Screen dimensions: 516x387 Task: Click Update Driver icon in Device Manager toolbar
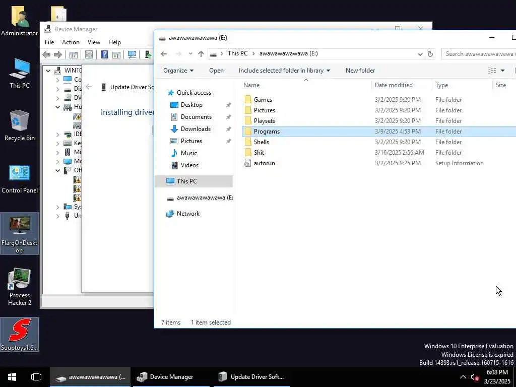click(x=148, y=54)
